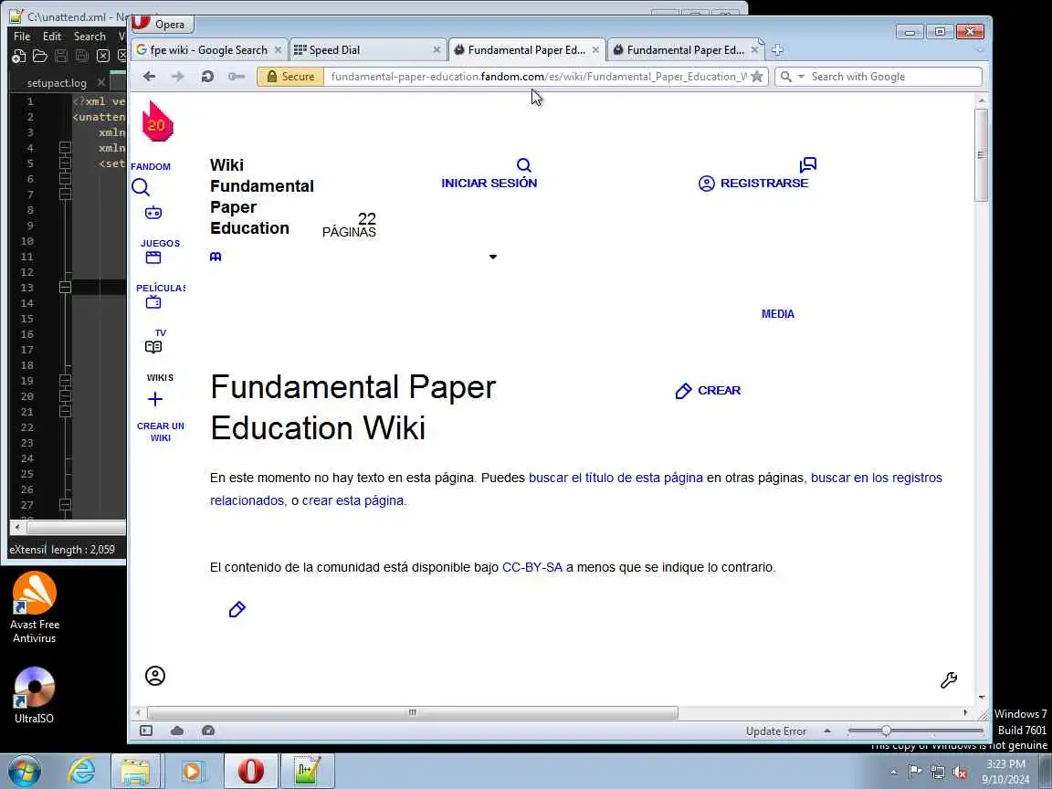Go forward with the browser forward arrow
Screen dimensions: 1052x789
(178, 77)
